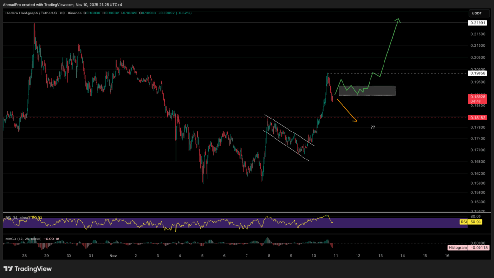Expand the RSI (14, close) indicator legend

24,218
